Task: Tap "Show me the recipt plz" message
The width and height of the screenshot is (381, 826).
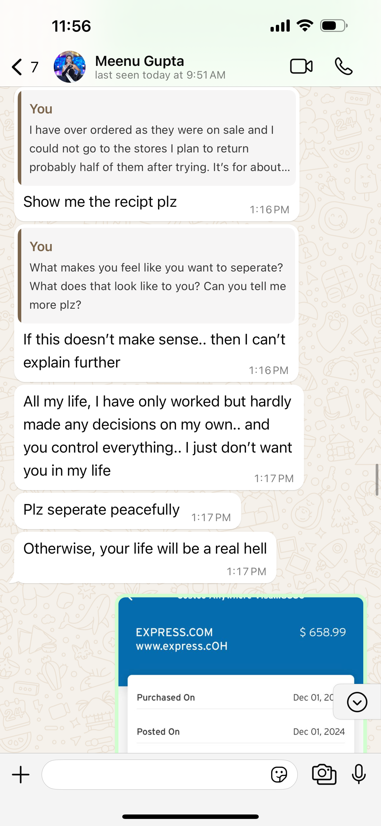Action: [100, 202]
